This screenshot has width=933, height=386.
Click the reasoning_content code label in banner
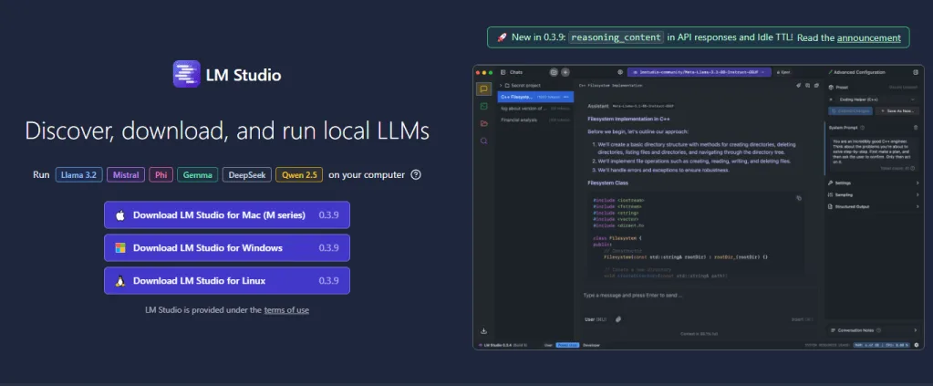616,37
